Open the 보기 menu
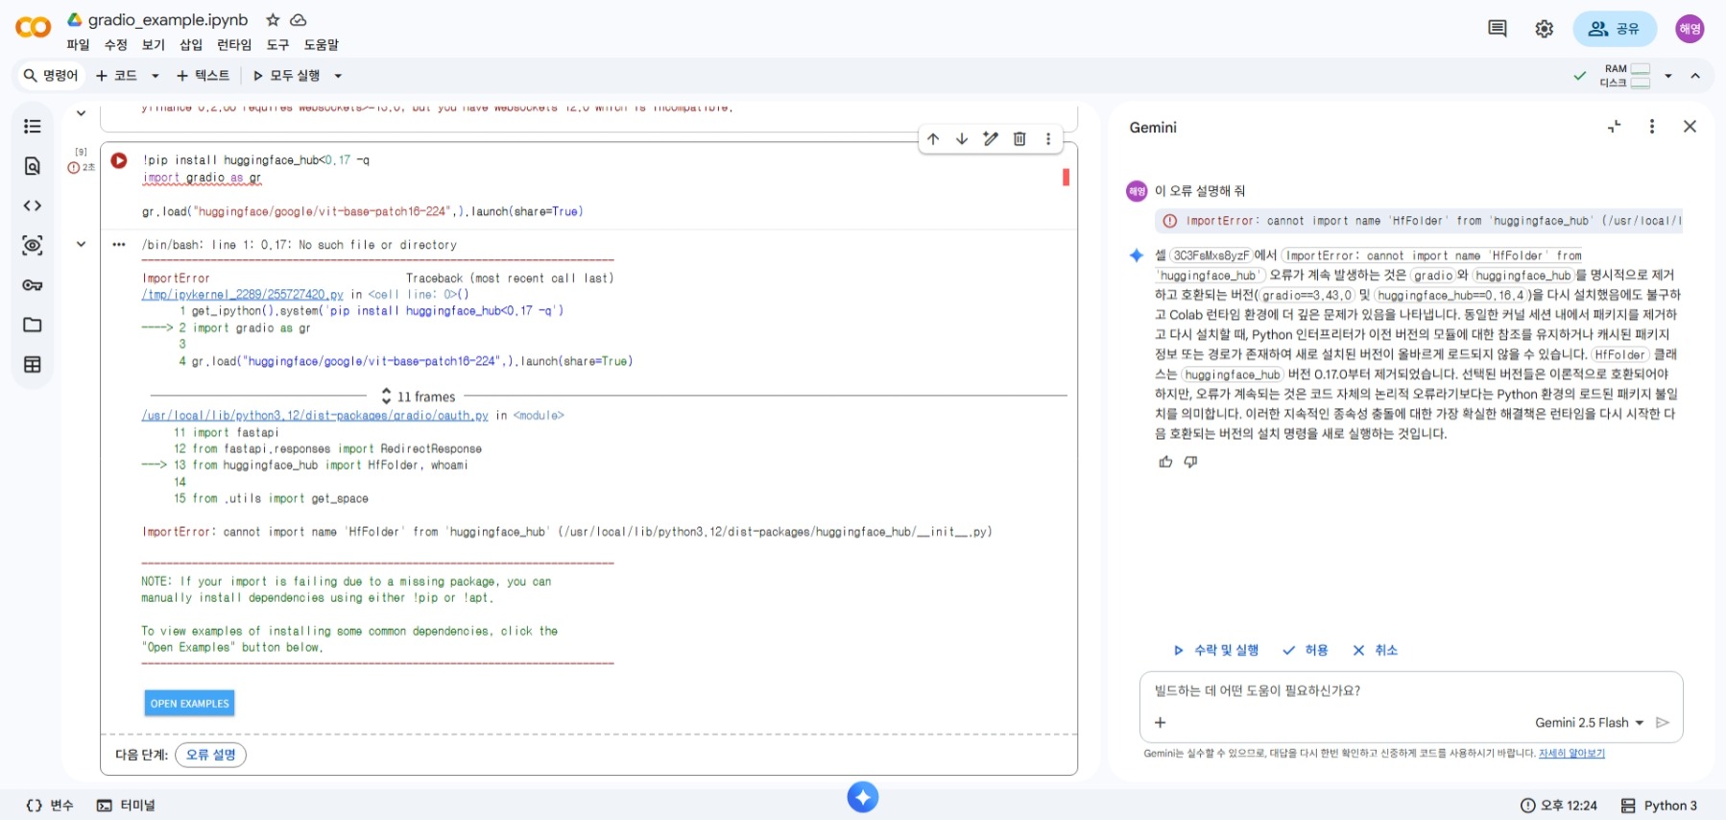This screenshot has height=820, width=1726. click(154, 45)
